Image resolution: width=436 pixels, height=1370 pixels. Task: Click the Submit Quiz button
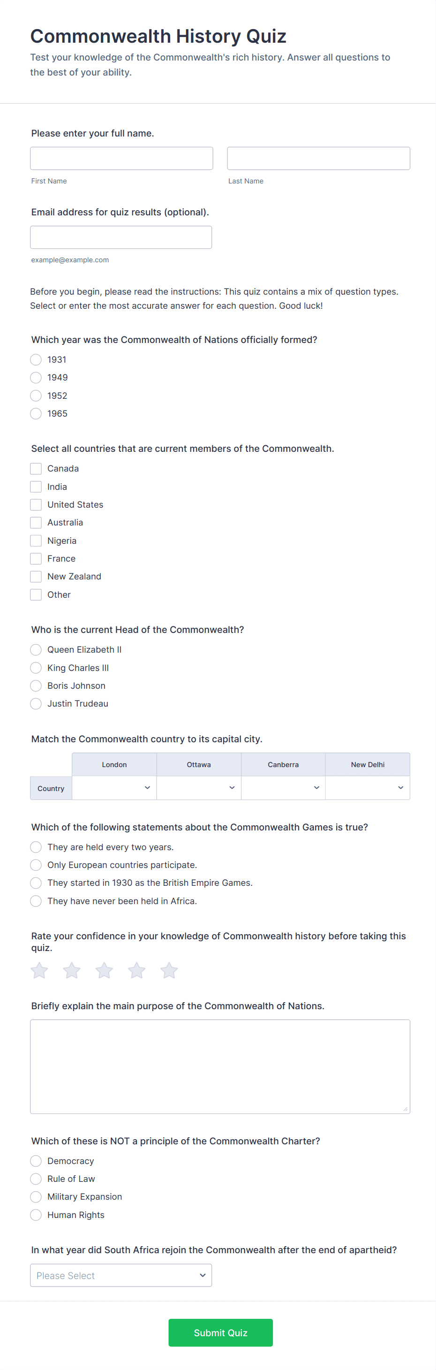[220, 1332]
